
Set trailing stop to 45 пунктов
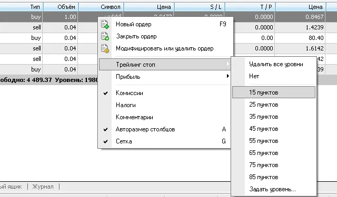tap(274, 129)
